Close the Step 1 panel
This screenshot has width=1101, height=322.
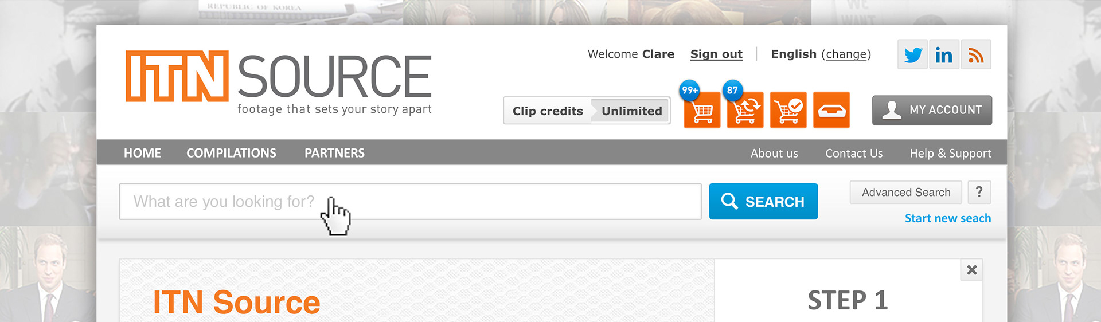coord(972,270)
